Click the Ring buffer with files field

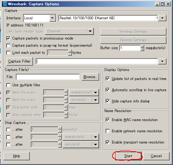[x=54, y=107]
